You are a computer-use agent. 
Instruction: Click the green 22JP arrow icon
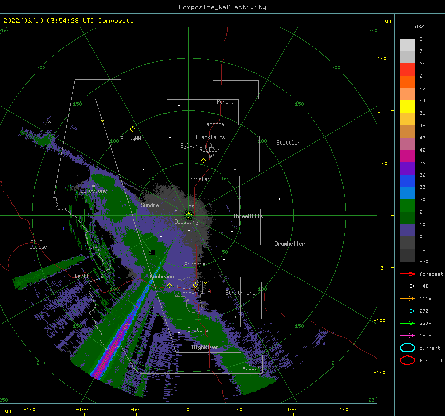click(407, 323)
